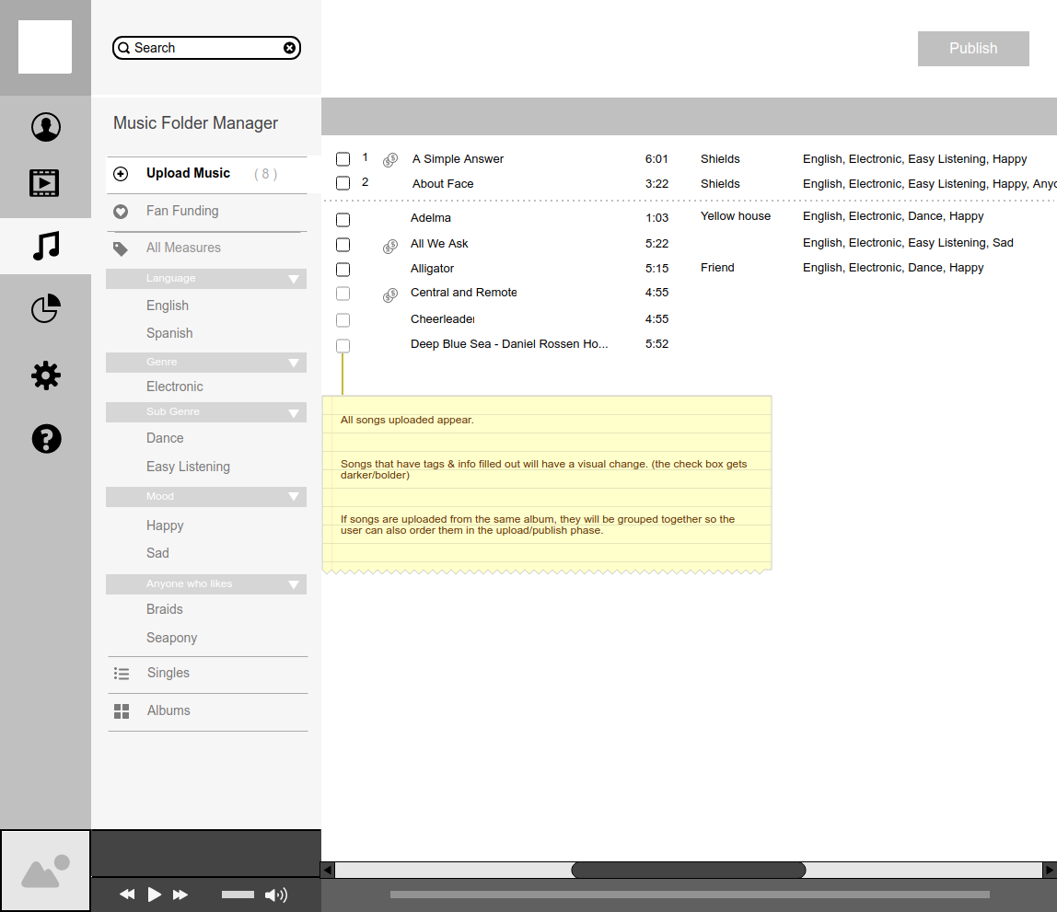The image size is (1057, 912).
Task: Check the box for Alligator
Action: click(343, 270)
